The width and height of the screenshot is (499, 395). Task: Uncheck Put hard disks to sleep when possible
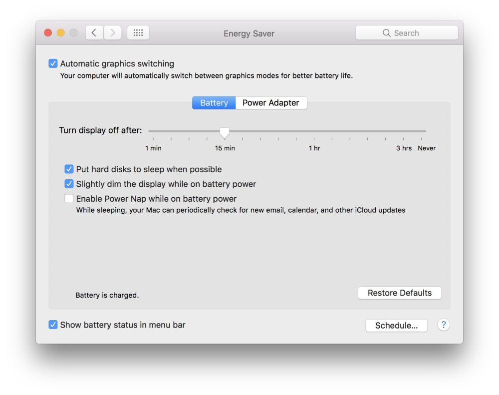69,169
